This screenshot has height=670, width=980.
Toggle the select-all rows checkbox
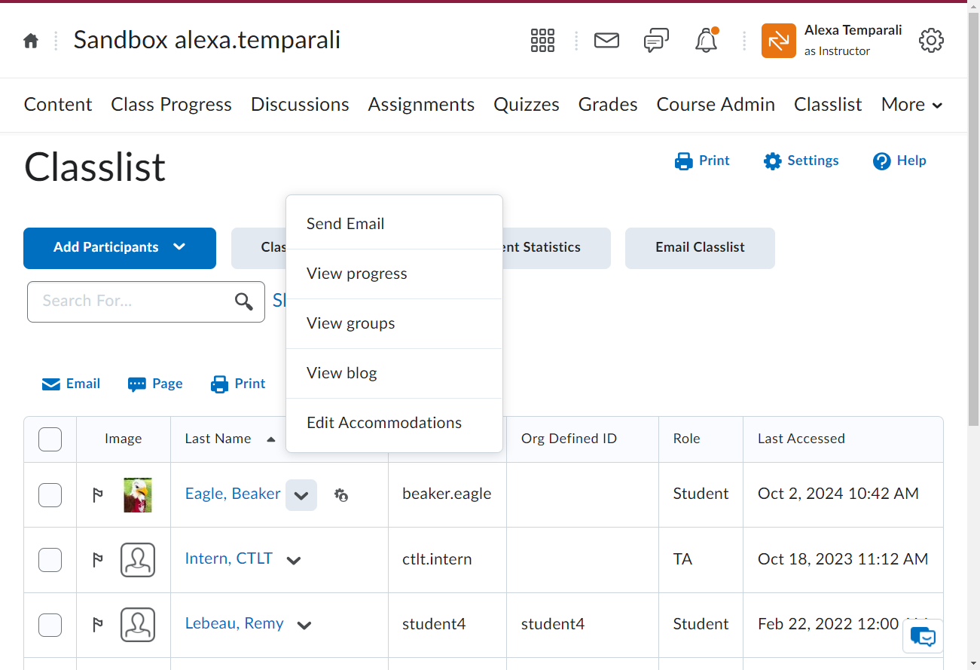(x=50, y=439)
